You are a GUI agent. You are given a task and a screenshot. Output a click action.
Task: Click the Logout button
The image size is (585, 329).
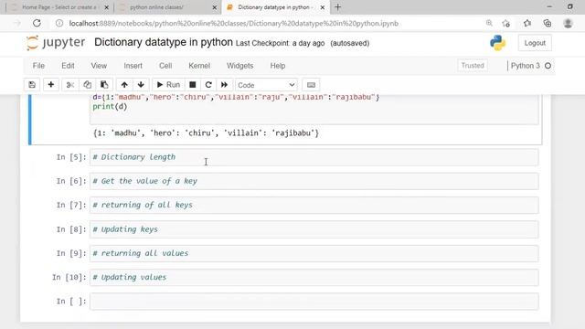pyautogui.click(x=535, y=43)
